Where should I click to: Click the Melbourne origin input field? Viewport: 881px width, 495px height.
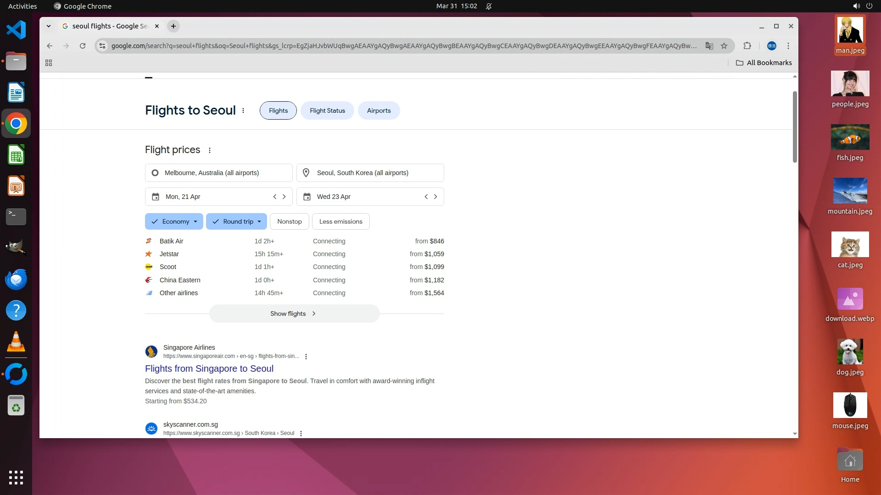(x=219, y=173)
